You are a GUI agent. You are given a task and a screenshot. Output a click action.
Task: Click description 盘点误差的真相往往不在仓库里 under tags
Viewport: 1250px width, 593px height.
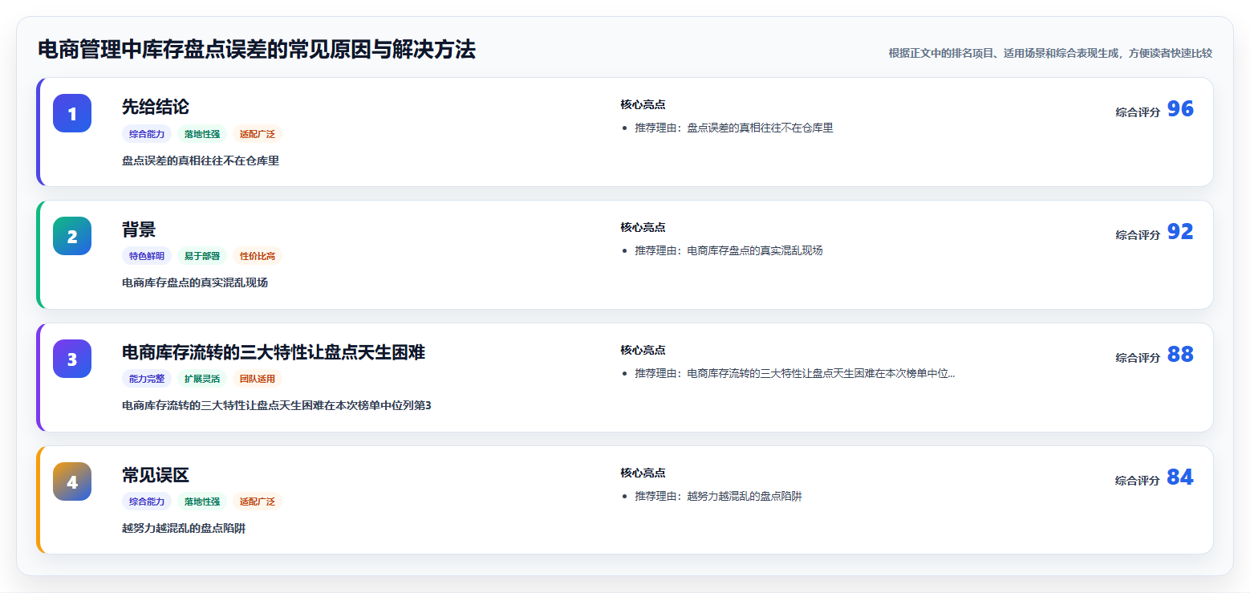(201, 160)
